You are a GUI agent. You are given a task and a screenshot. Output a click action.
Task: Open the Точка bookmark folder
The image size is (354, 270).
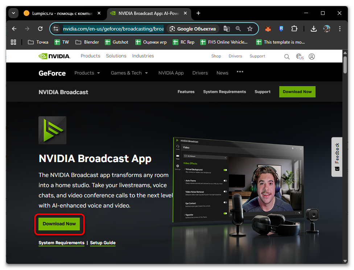click(x=38, y=42)
